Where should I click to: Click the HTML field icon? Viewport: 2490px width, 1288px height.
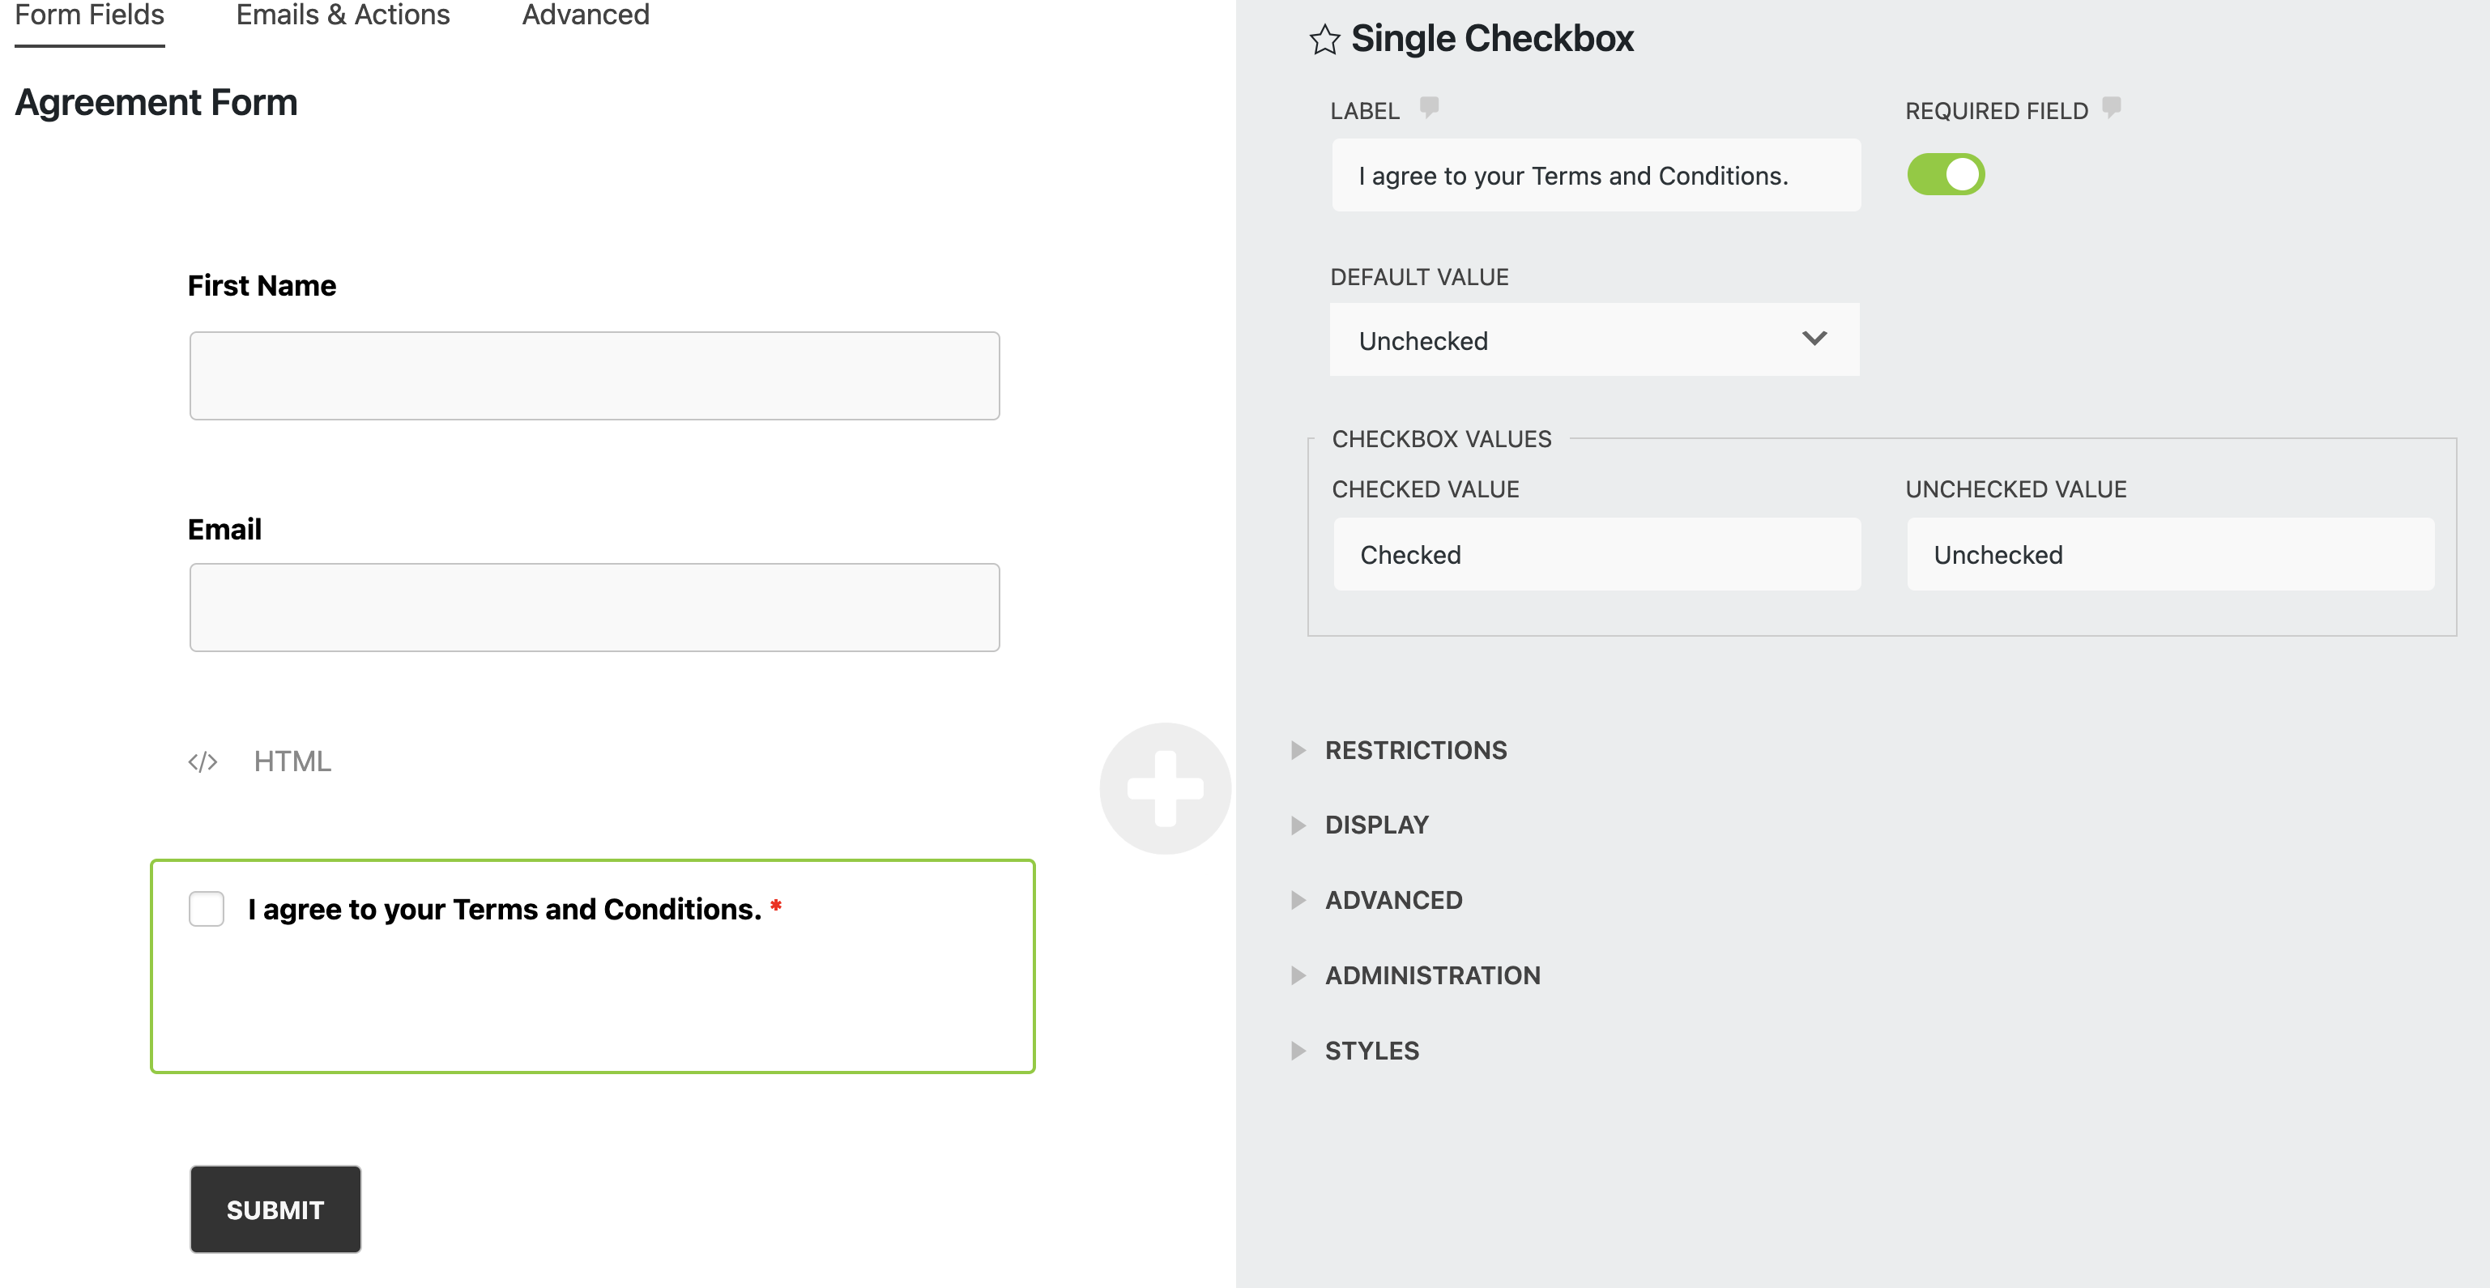pyautogui.click(x=203, y=761)
